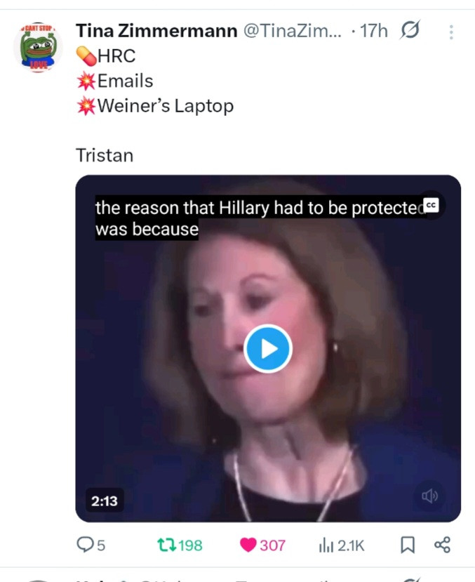Open Tina Zimmermann's Pepe profile avatar

point(38,47)
